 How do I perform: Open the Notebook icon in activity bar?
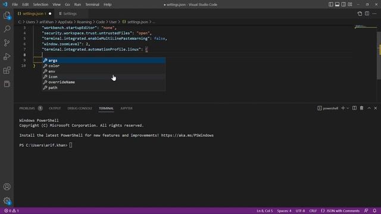[x=7, y=84]
